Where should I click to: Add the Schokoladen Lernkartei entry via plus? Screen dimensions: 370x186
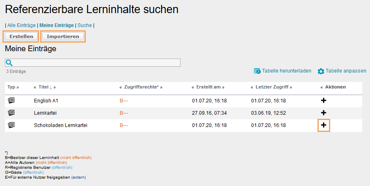[324, 125]
